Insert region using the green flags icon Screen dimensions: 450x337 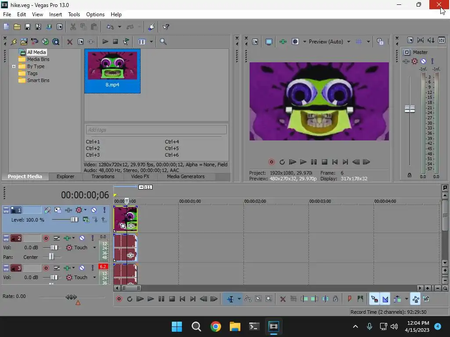tap(360, 299)
